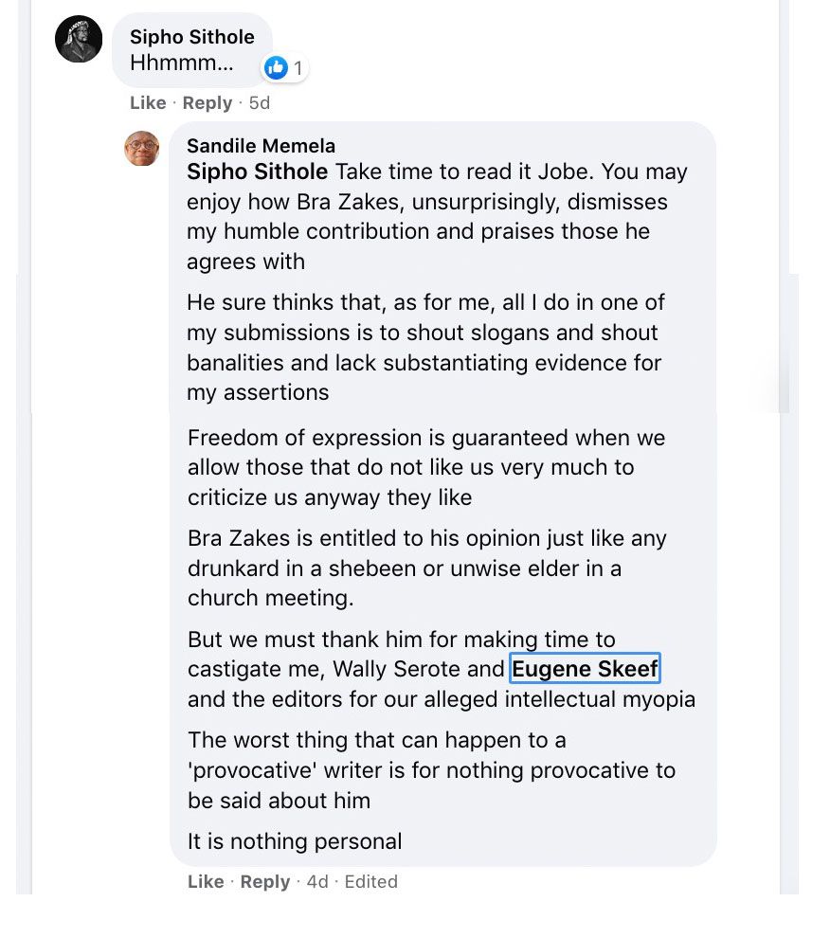
Task: Click Sipho Sithole's profile picture
Action: pyautogui.click(x=79, y=40)
